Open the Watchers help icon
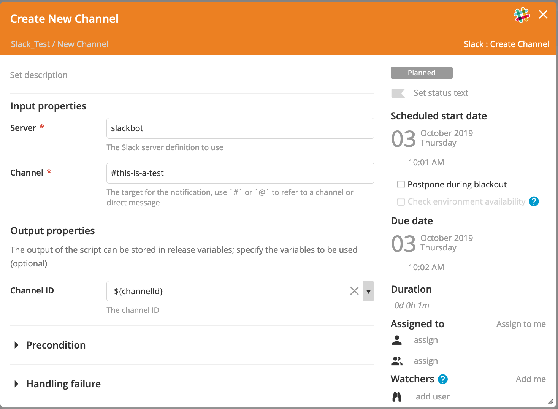This screenshot has height=409, width=558. (442, 379)
